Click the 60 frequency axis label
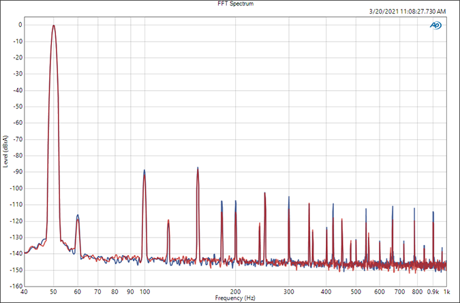This screenshot has height=303, width=460. tap(78, 292)
